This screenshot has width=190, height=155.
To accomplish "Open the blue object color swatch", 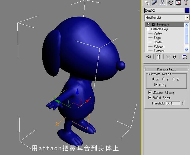I will [187, 10].
